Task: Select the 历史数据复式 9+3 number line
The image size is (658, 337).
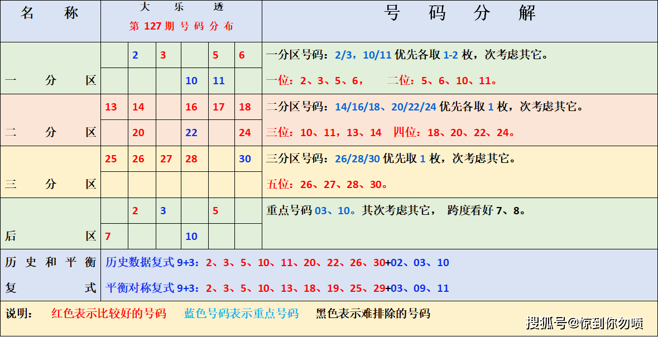Action: (x=277, y=263)
